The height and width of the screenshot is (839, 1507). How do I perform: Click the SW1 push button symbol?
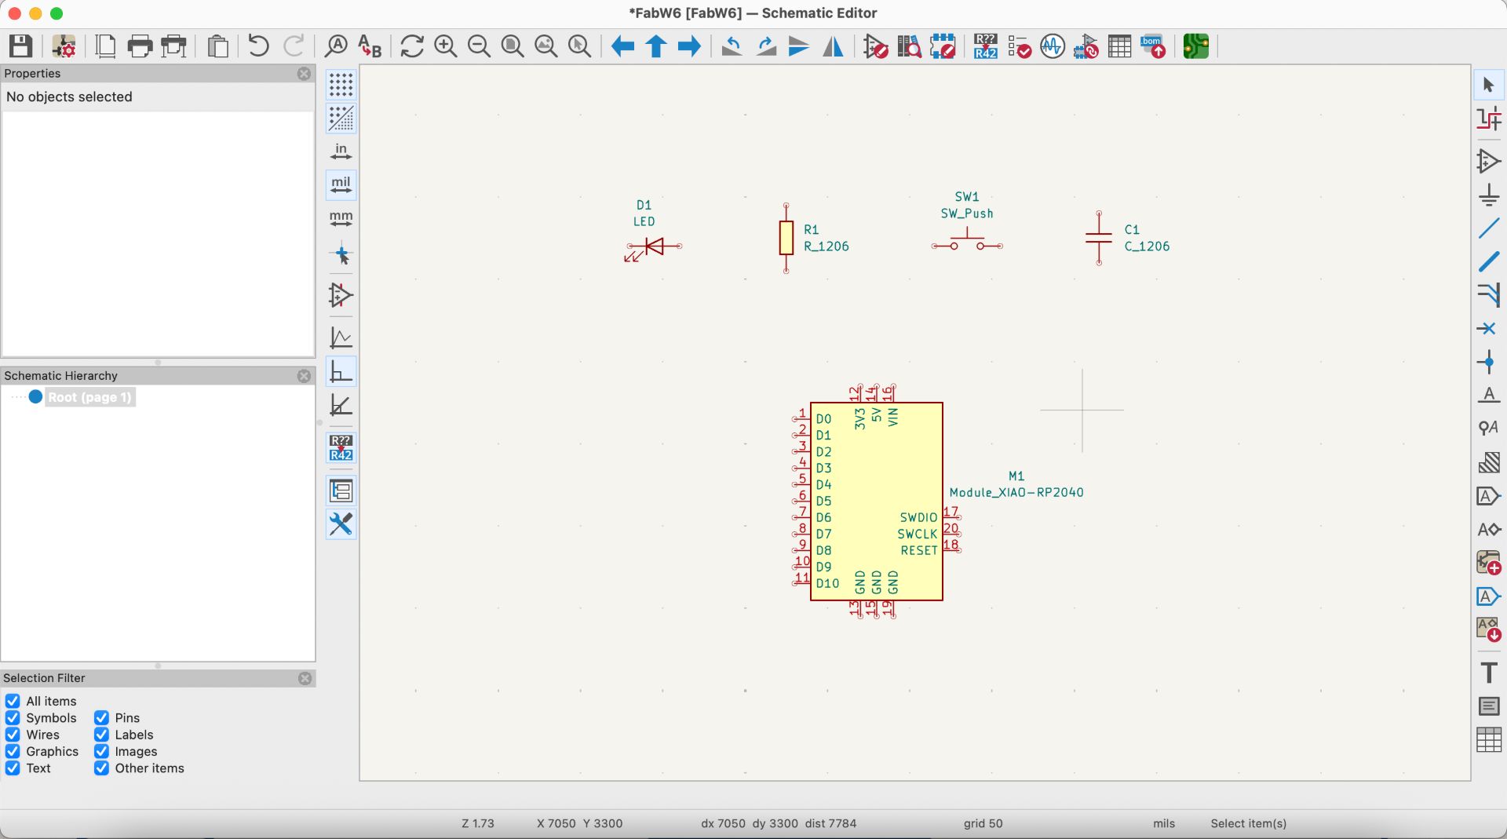[x=967, y=241]
